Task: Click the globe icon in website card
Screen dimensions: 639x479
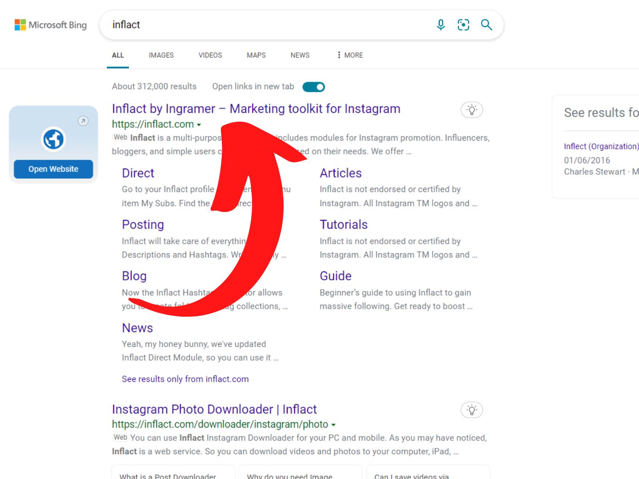Action: pos(54,139)
